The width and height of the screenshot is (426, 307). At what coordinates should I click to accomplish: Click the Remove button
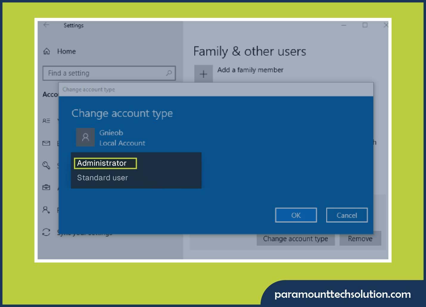point(360,238)
